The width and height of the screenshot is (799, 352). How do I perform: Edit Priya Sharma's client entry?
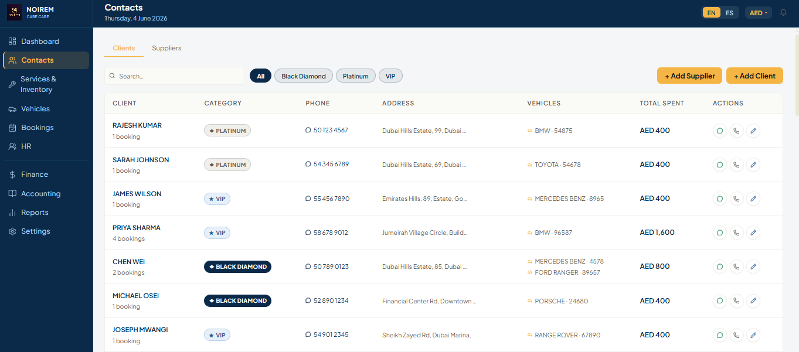[753, 233]
